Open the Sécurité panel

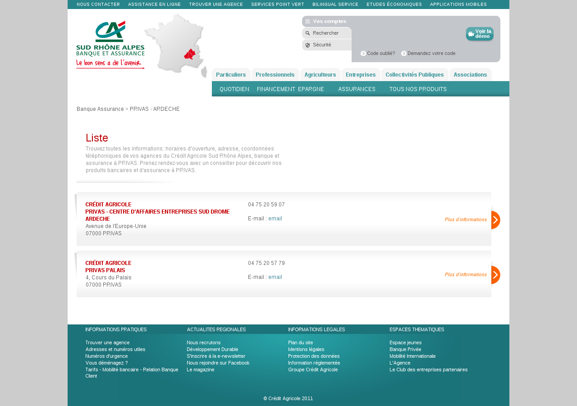click(x=327, y=45)
